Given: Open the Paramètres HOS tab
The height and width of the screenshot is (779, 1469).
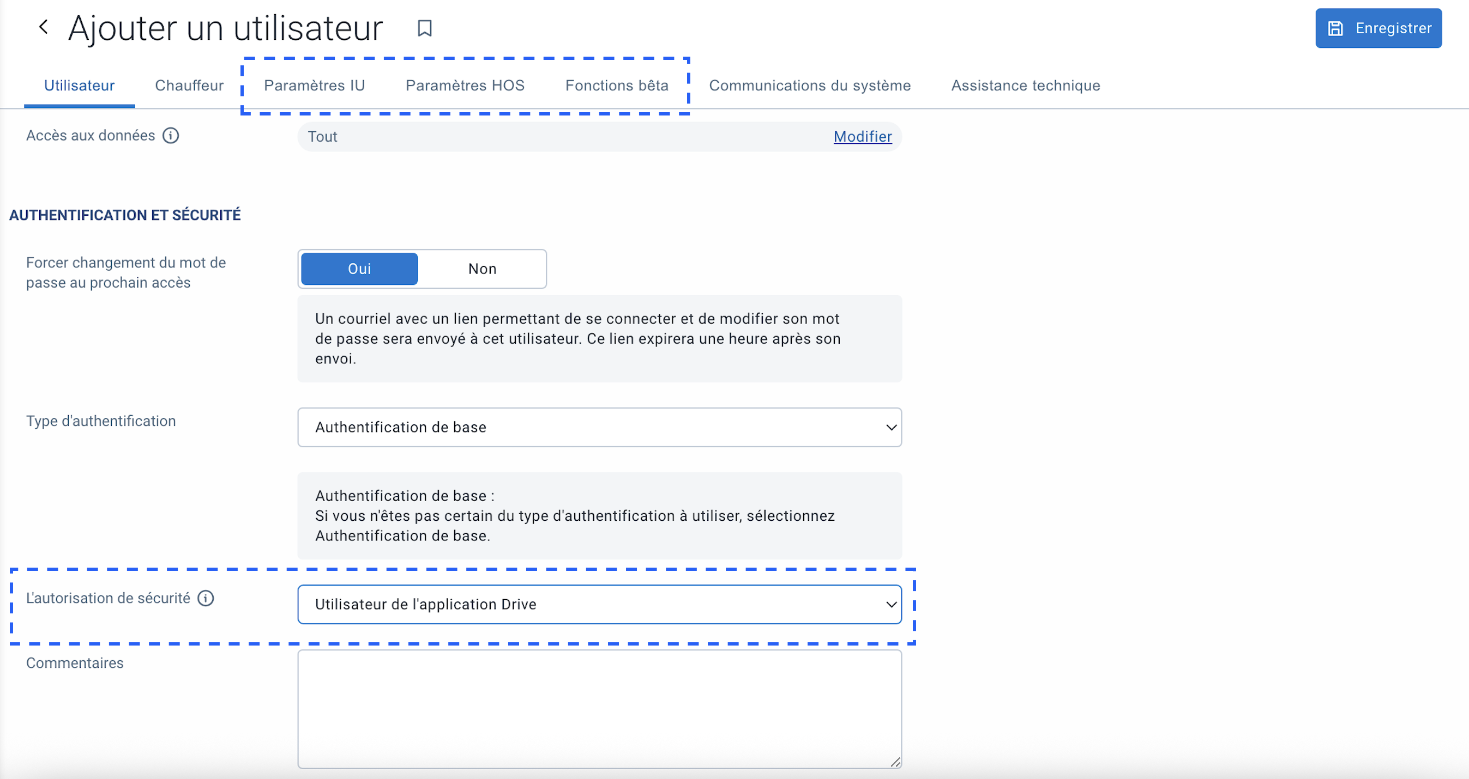Looking at the screenshot, I should tap(465, 86).
